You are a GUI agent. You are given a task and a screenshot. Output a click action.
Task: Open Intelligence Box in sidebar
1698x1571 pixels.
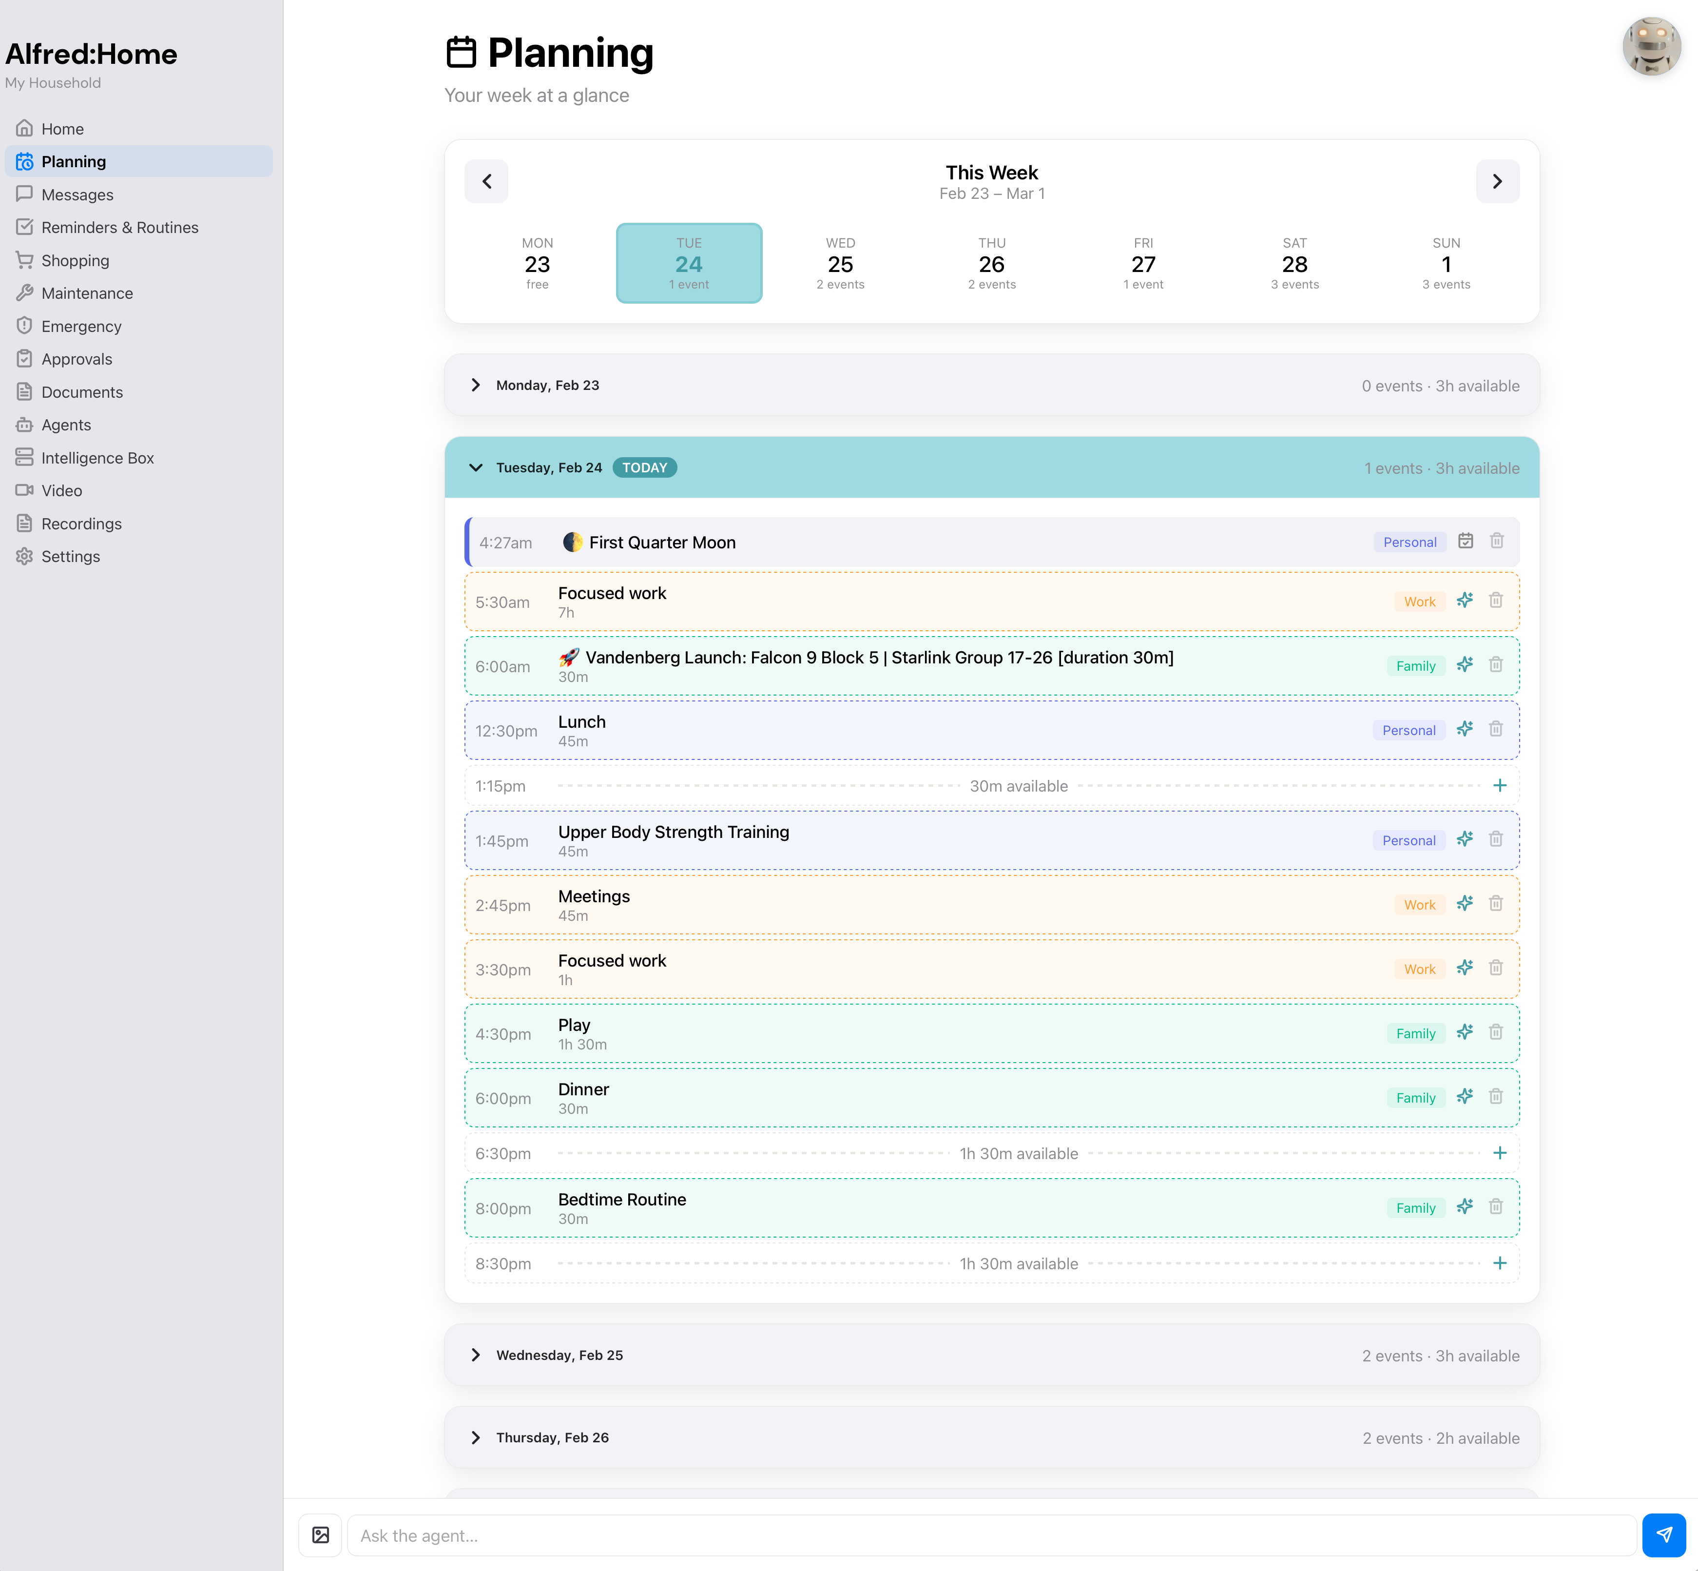[x=97, y=458]
